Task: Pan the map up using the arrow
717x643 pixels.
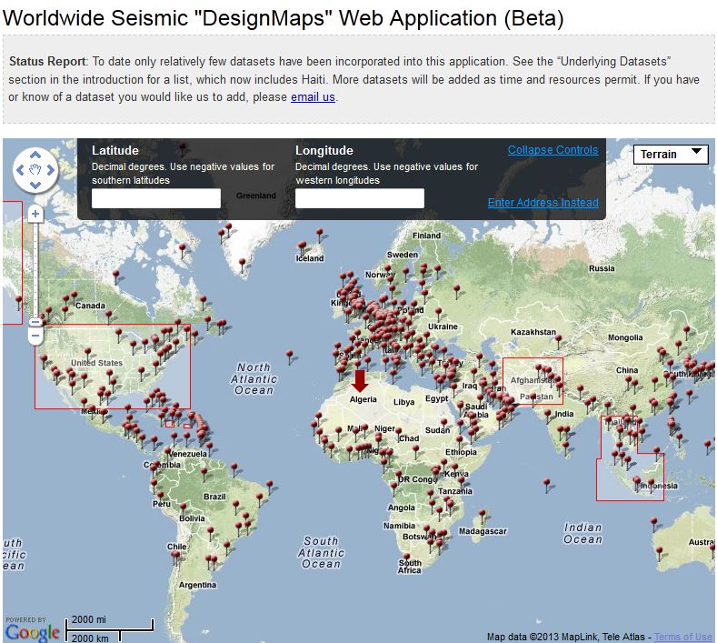Action: (x=35, y=154)
